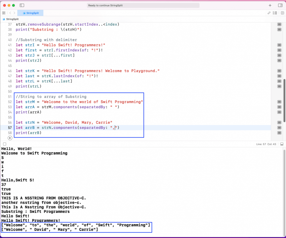Viewport: 286px width, 238px height.
Task: Show inline result for line 52 strM declaration
Action: click(x=279, y=102)
